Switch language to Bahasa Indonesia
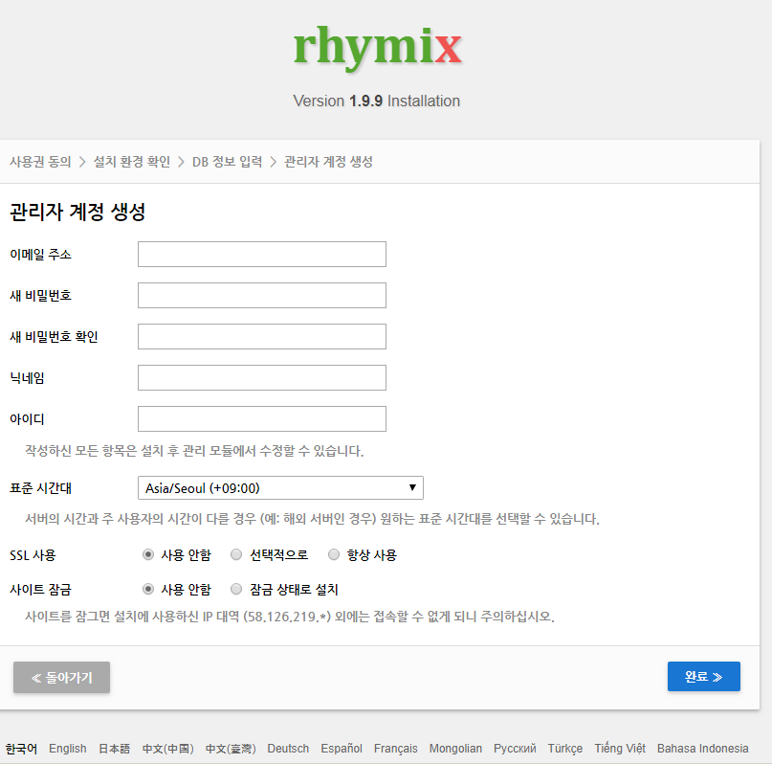 pos(702,749)
